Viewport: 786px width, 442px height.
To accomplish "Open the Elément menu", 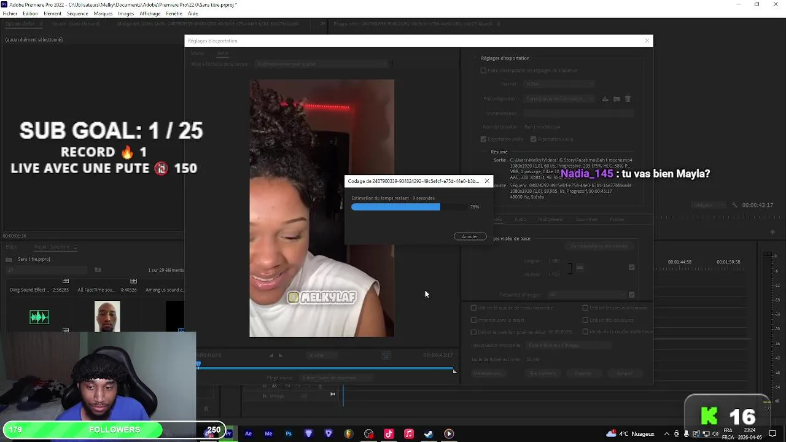I will click(52, 14).
